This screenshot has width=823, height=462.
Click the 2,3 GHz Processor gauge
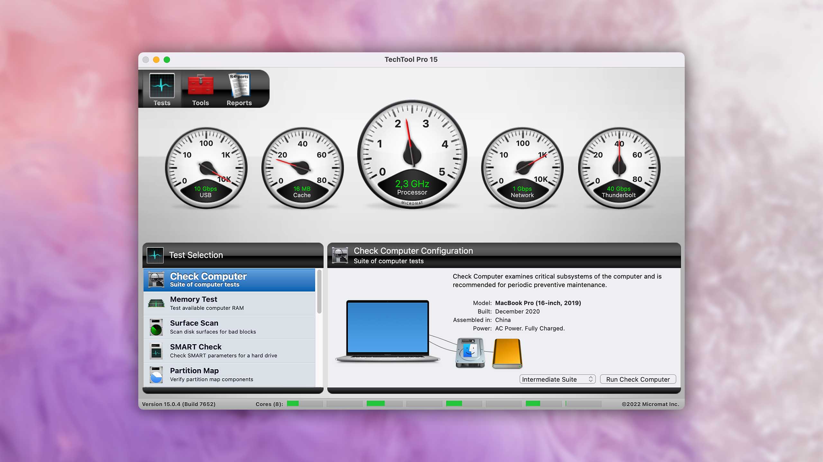click(412, 154)
